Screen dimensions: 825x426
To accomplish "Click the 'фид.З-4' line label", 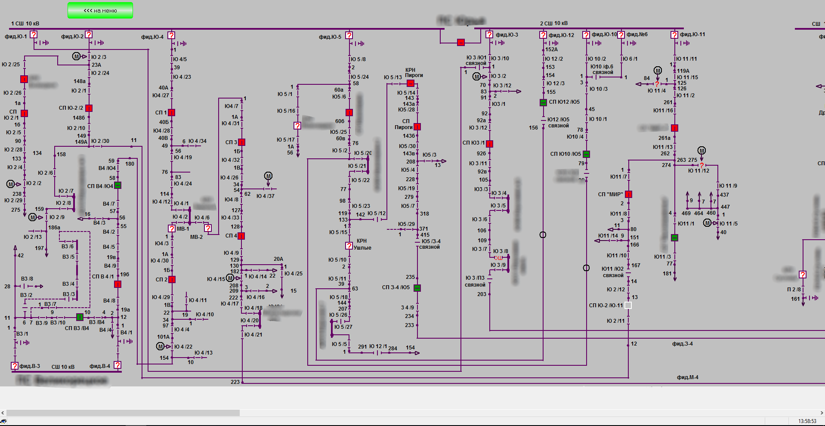I will (683, 344).
